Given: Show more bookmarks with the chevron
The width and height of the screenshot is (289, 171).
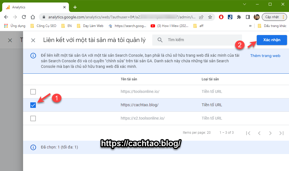Looking at the screenshot, I should [x=250, y=26].
